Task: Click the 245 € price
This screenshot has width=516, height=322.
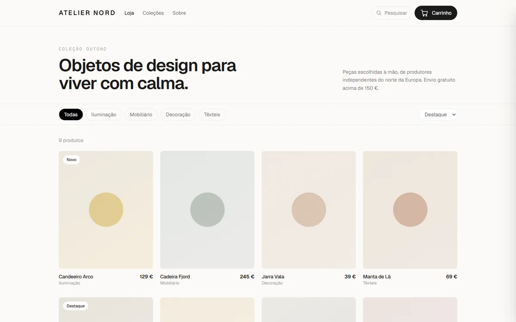Action: [x=247, y=276]
